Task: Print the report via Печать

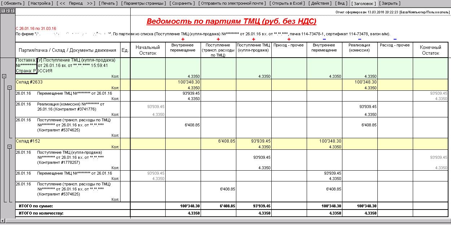Action: coord(108,3)
